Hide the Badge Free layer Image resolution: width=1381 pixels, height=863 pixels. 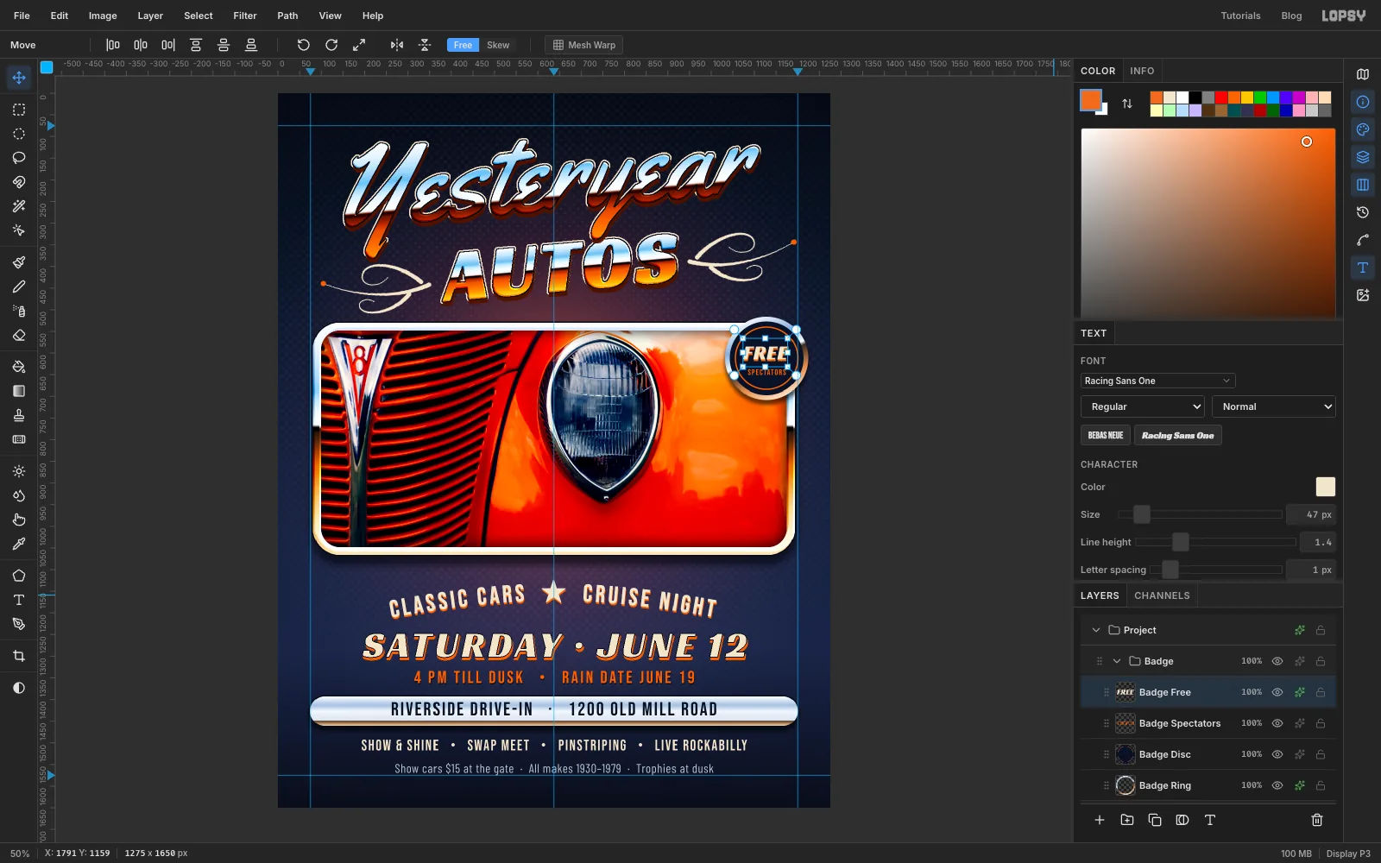coord(1277,692)
